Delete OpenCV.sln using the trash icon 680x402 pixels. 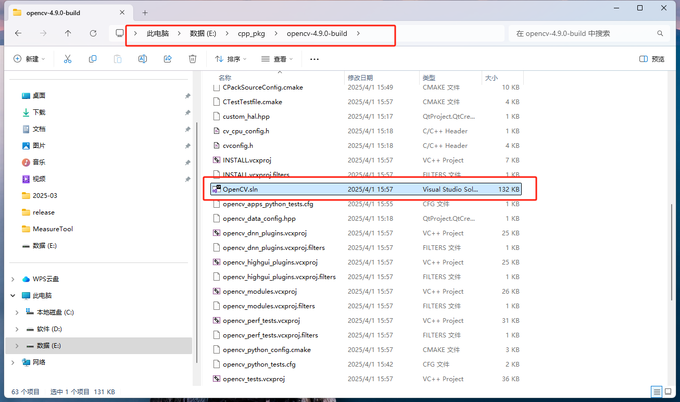pos(193,58)
